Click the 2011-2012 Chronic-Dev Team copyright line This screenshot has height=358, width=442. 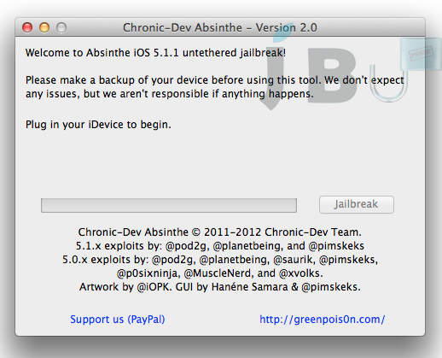point(220,232)
